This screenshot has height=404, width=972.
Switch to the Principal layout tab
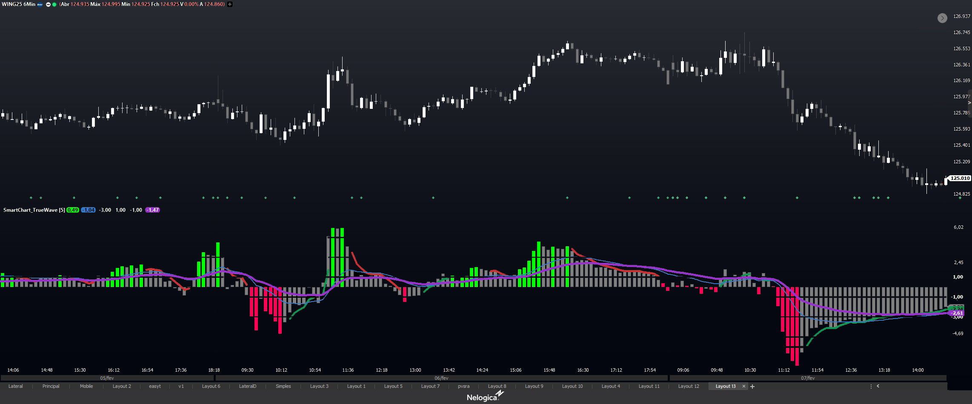tap(51, 386)
